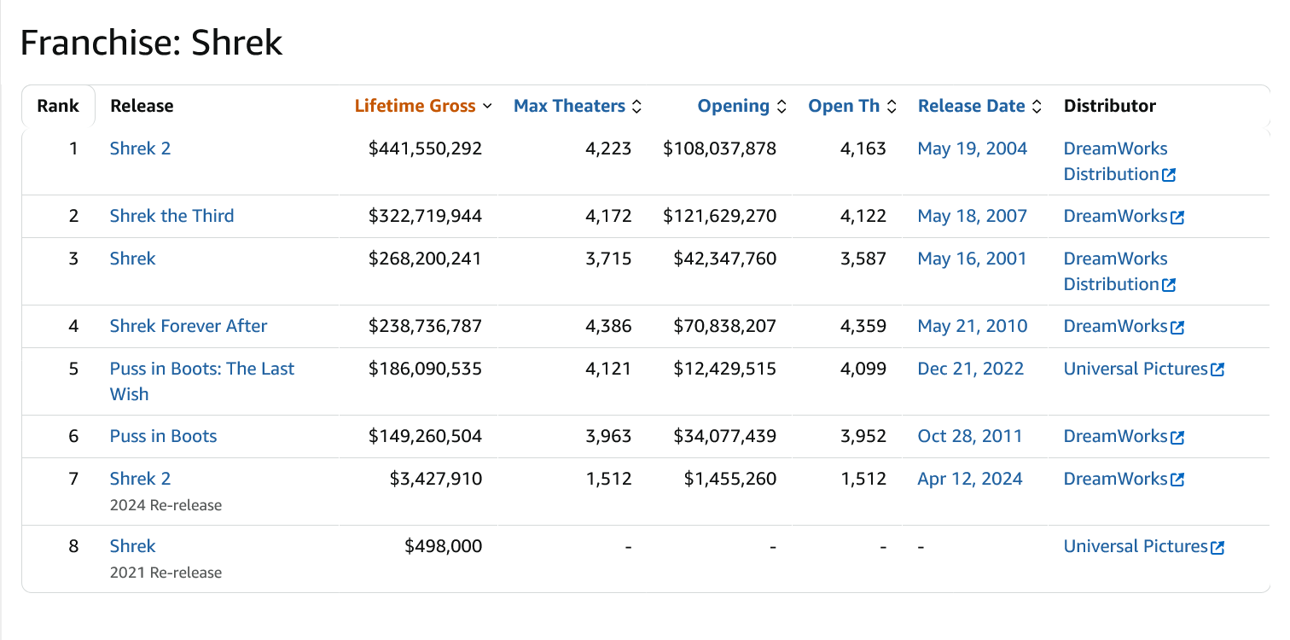The height and width of the screenshot is (640, 1290).
Task: Sort by Release Date column header
Action: coord(979,106)
